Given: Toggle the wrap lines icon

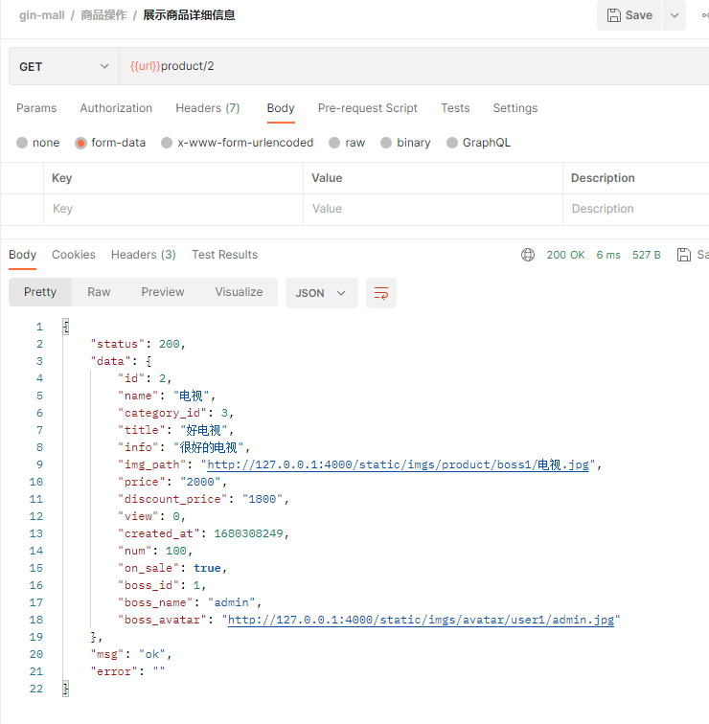Looking at the screenshot, I should click(x=381, y=293).
